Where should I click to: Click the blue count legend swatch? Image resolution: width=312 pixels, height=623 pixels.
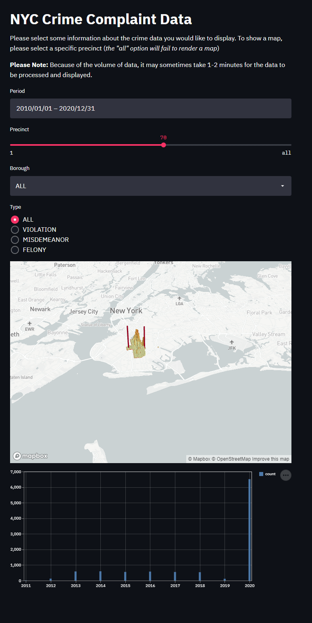(261, 474)
